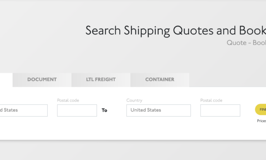Click the yellow FIND button
Screen dimensions: 266x160
261,109
